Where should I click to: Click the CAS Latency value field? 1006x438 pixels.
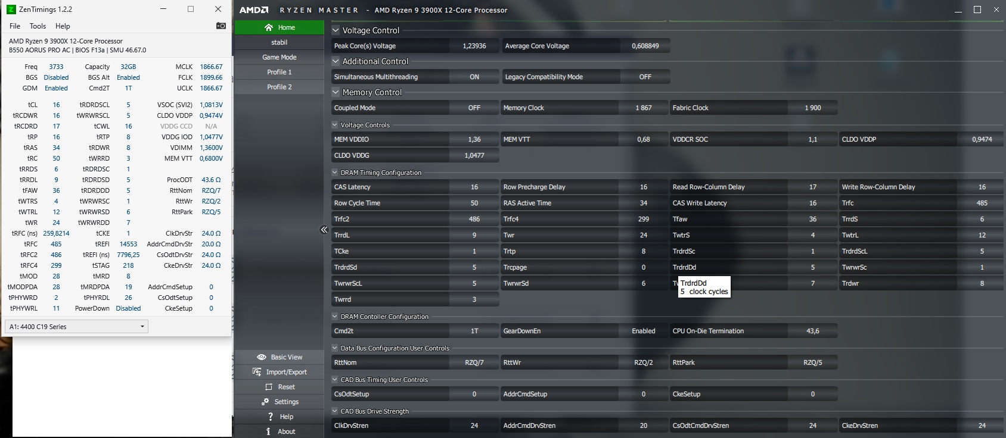(474, 187)
